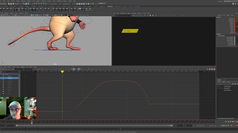Open the Symmetry dropdown in status line
The width and height of the screenshot is (238, 133).
(x=66, y=4)
